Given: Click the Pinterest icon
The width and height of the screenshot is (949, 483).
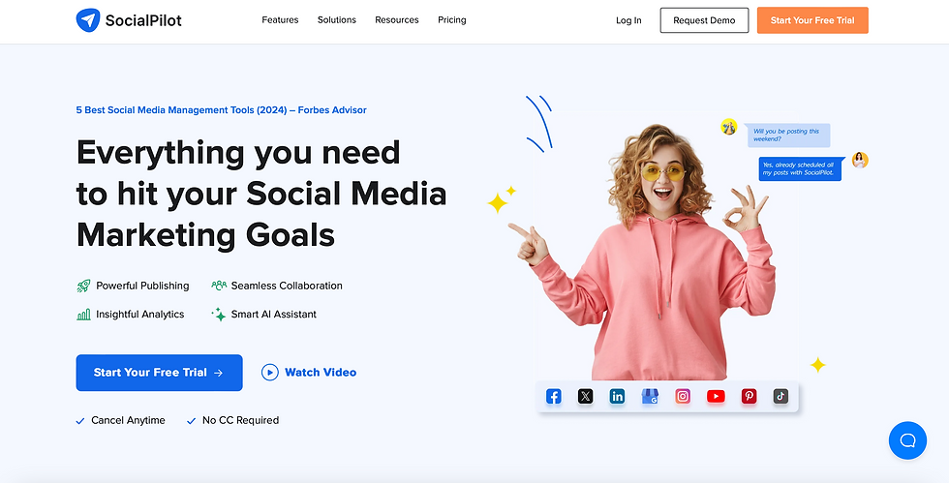Looking at the screenshot, I should coord(750,397).
